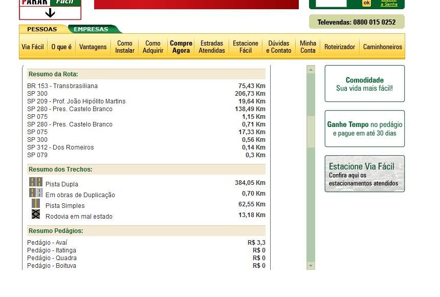Click the 13,18 Km mal estado value
Image resolution: width=440 pixels, height=297 pixels.
[x=252, y=215]
